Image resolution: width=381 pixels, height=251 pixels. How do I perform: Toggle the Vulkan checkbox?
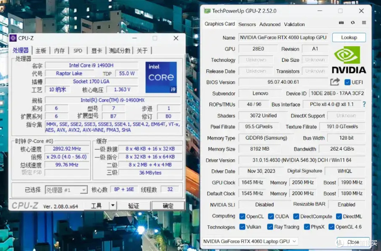click(242, 227)
